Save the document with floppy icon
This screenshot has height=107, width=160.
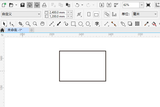[22, 5]
